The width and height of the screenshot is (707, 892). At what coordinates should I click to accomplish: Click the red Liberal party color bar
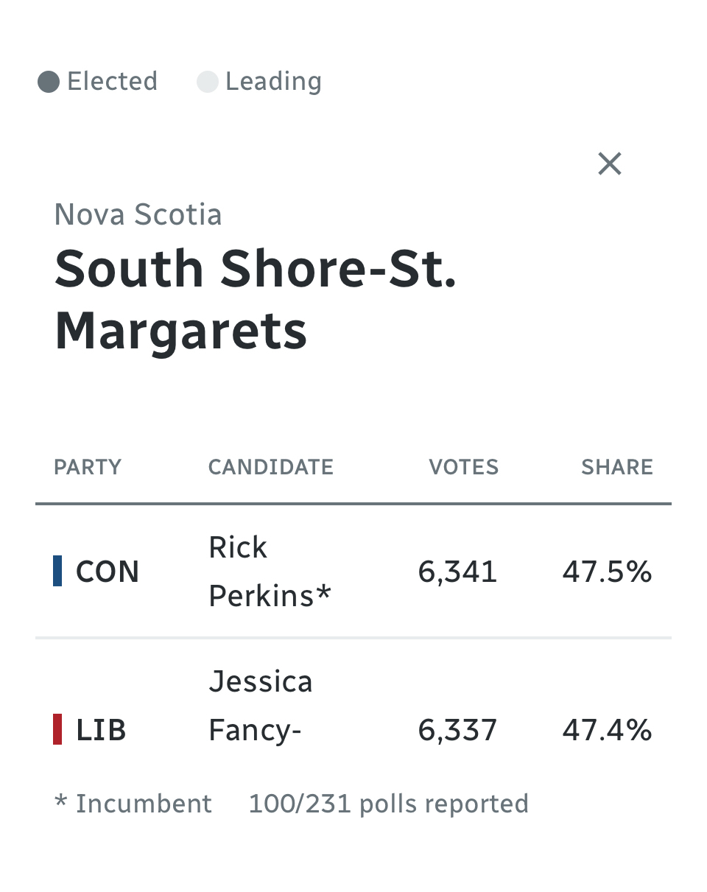[x=57, y=730]
